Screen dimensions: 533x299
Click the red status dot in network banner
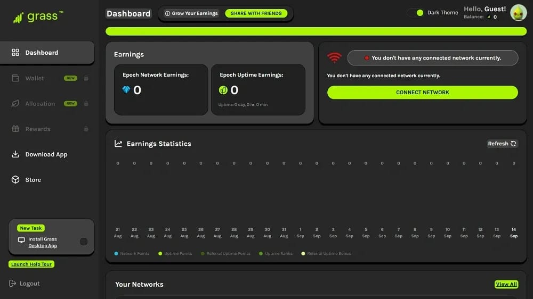(x=367, y=58)
